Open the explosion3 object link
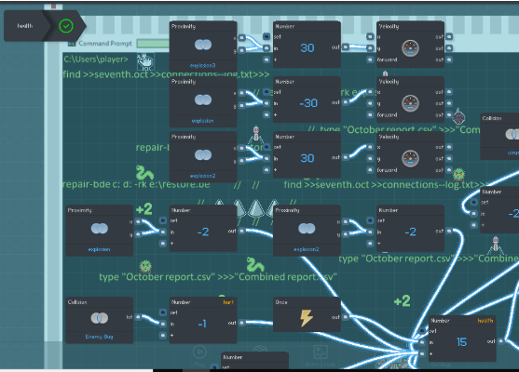The height and width of the screenshot is (372, 519). (x=202, y=65)
